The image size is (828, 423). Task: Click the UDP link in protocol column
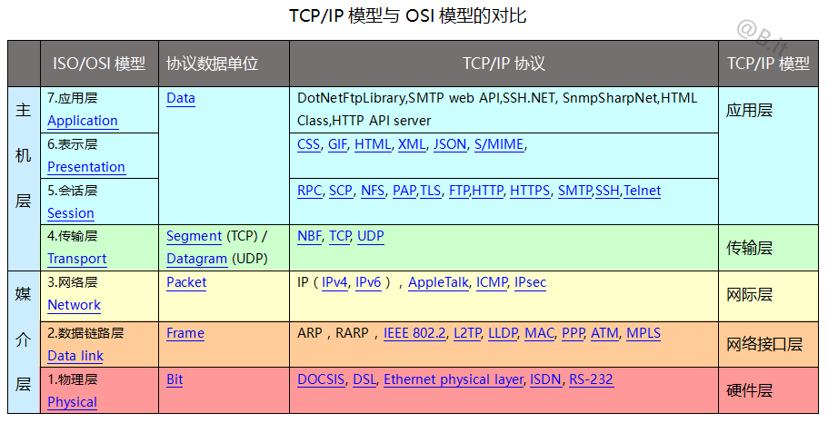pyautogui.click(x=371, y=236)
